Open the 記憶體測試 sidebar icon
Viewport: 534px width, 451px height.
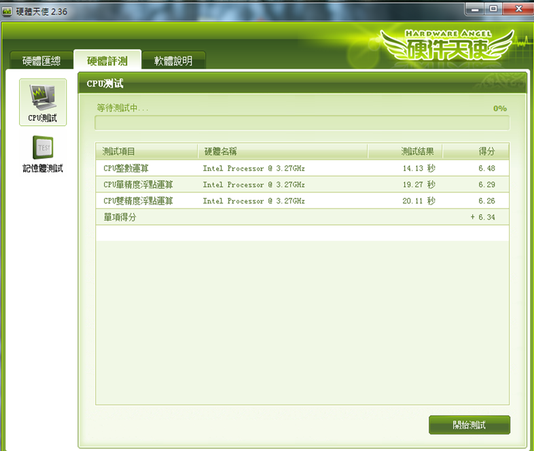43,154
